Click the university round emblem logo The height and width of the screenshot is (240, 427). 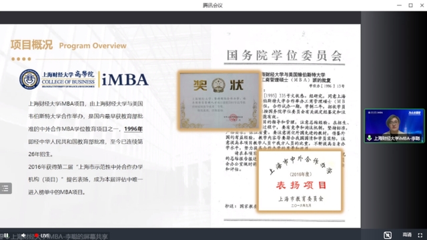click(x=29, y=79)
